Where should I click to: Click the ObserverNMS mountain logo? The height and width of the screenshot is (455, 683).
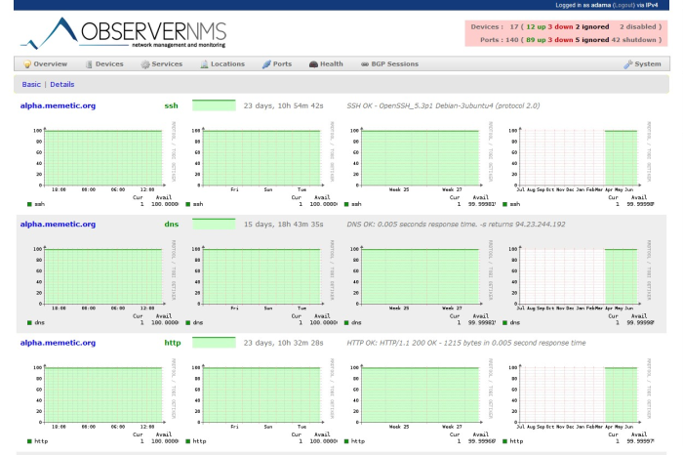pos(49,33)
